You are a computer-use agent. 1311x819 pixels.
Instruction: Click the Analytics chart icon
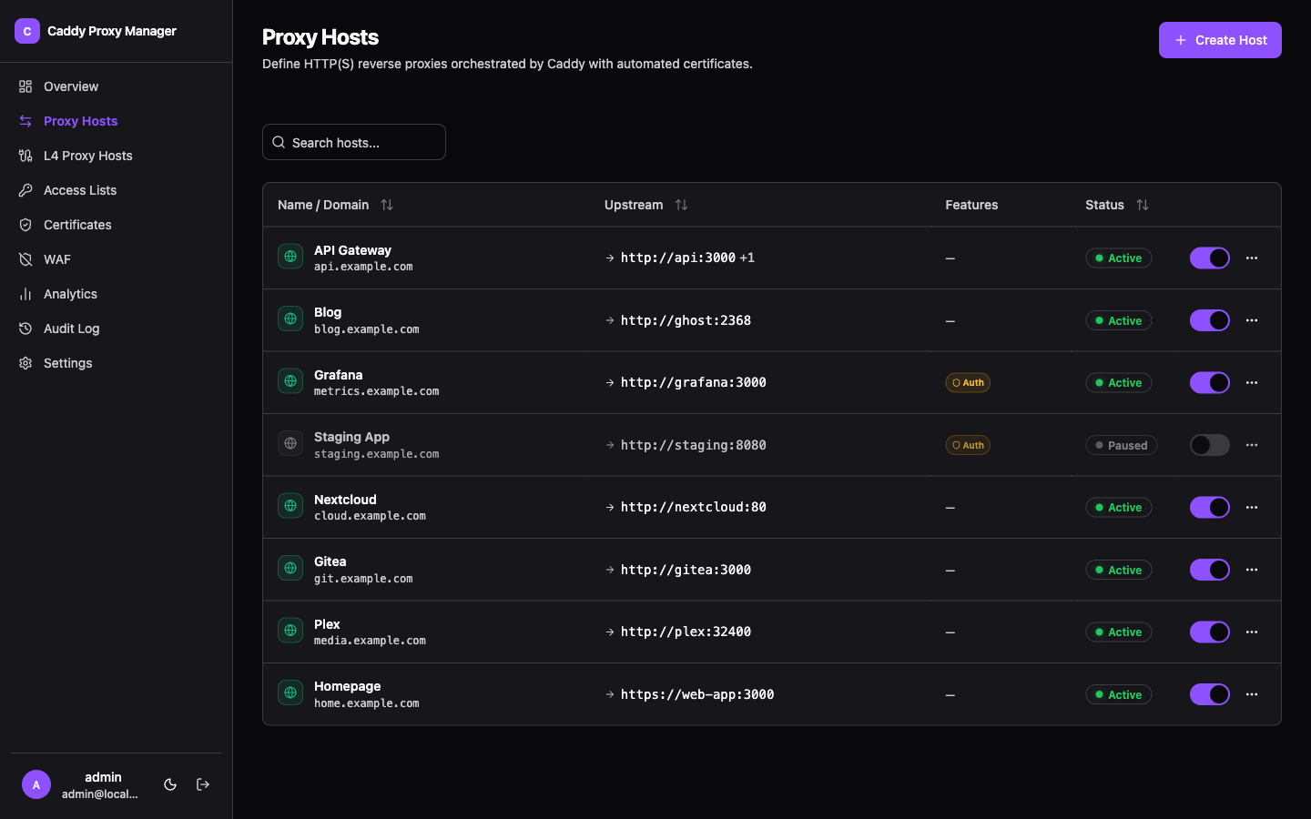pos(25,294)
